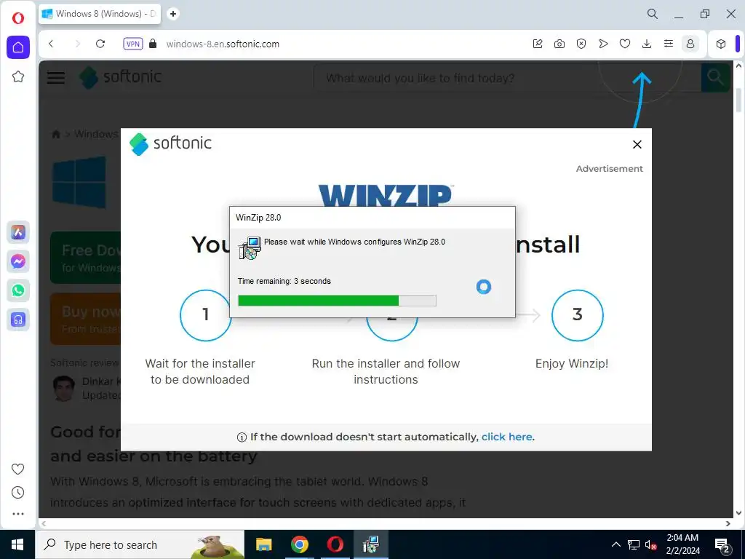Screen dimensions: 745x559
Task: Open File Explorer from the taskbar
Action: [263, 544]
